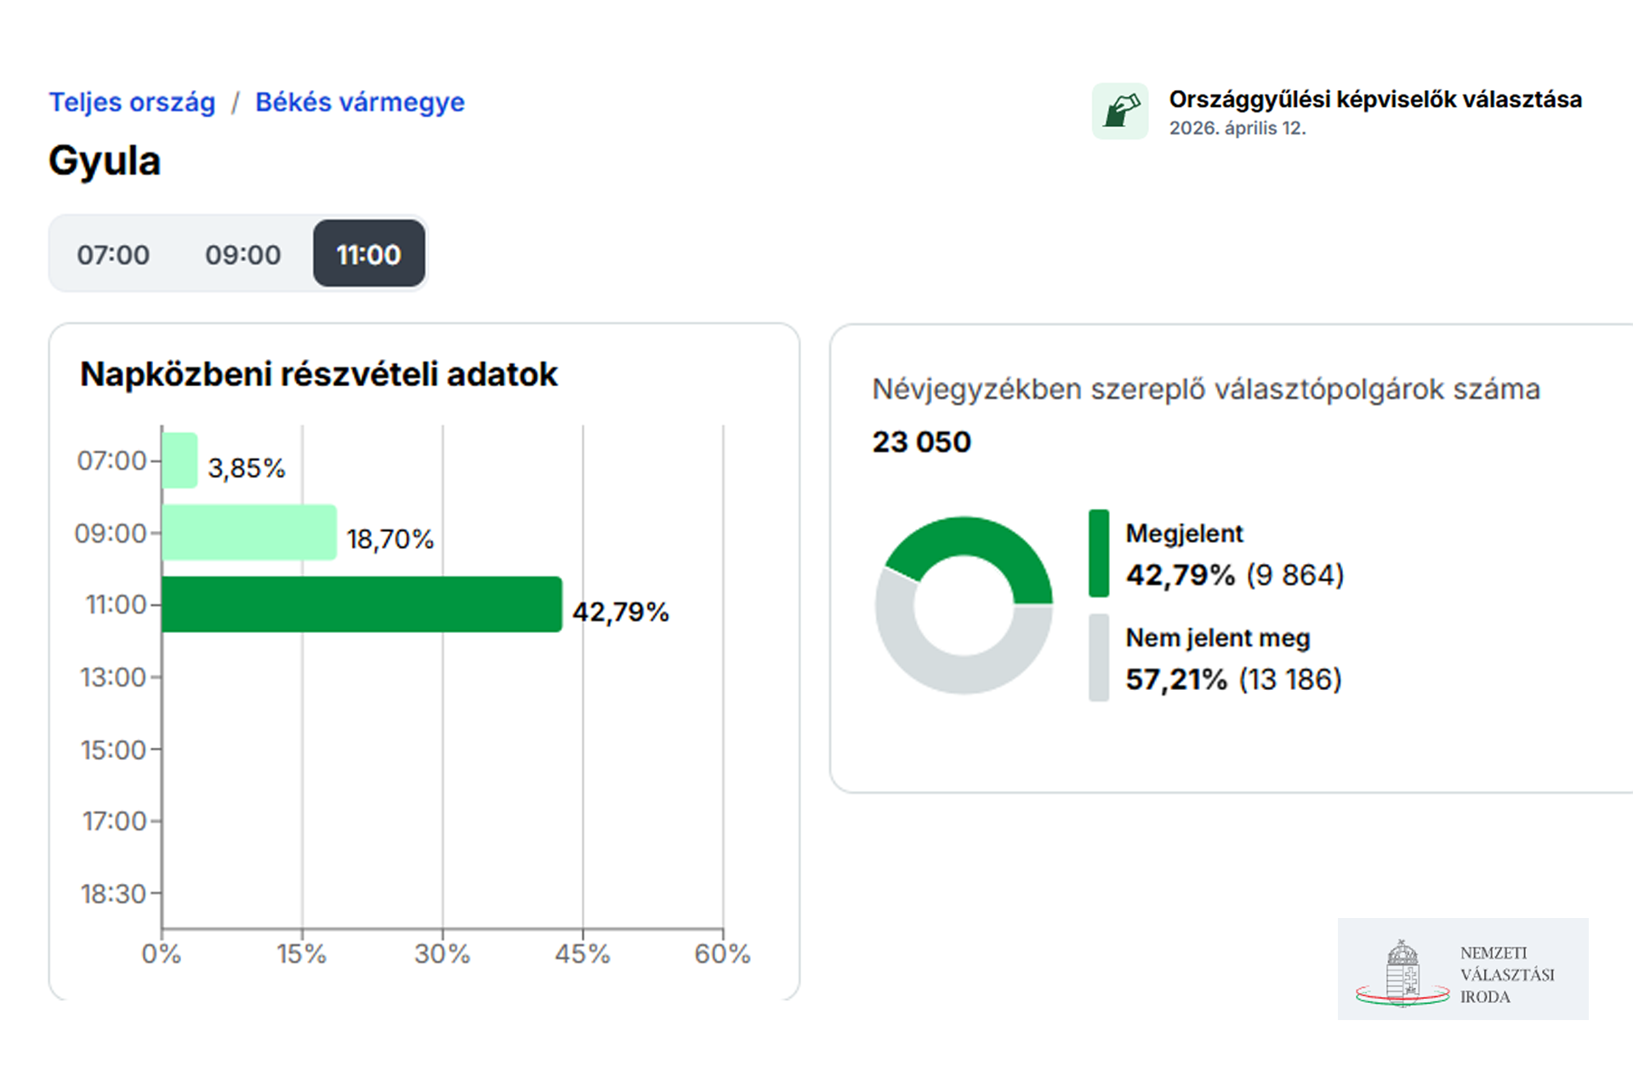This screenshot has height=1089, width=1633.
Task: Click the Gyula page heading
Action: tap(105, 161)
